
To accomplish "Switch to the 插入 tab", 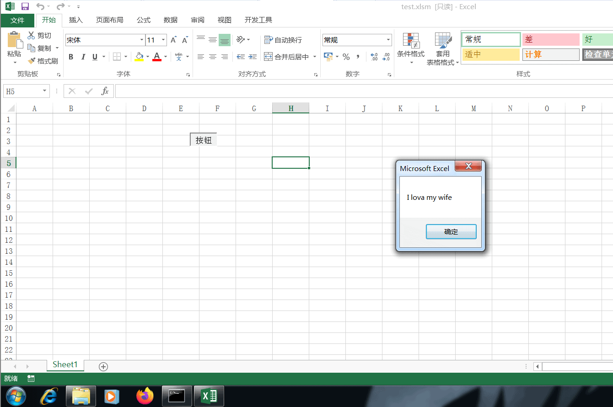I will [76, 20].
